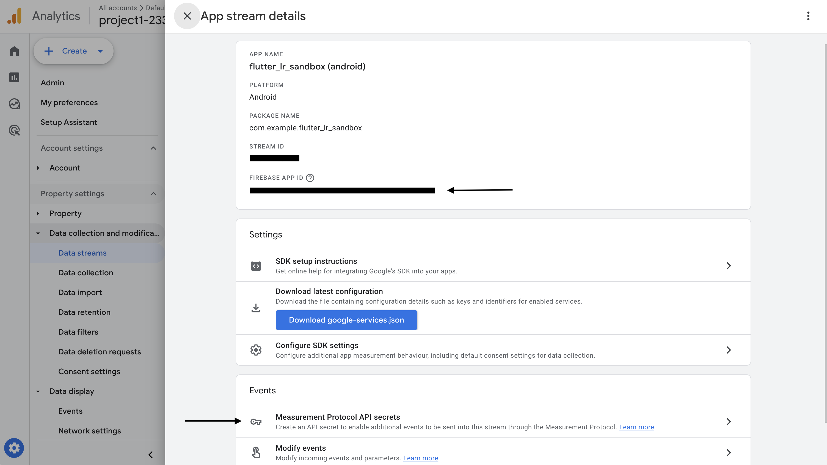The height and width of the screenshot is (465, 827).
Task: Click the Advertising icon in left rail
Action: (14, 130)
